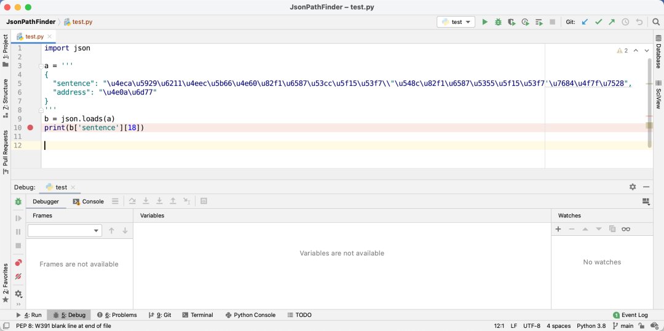Open the test run configuration dropdown
664x331 pixels.
(x=456, y=22)
